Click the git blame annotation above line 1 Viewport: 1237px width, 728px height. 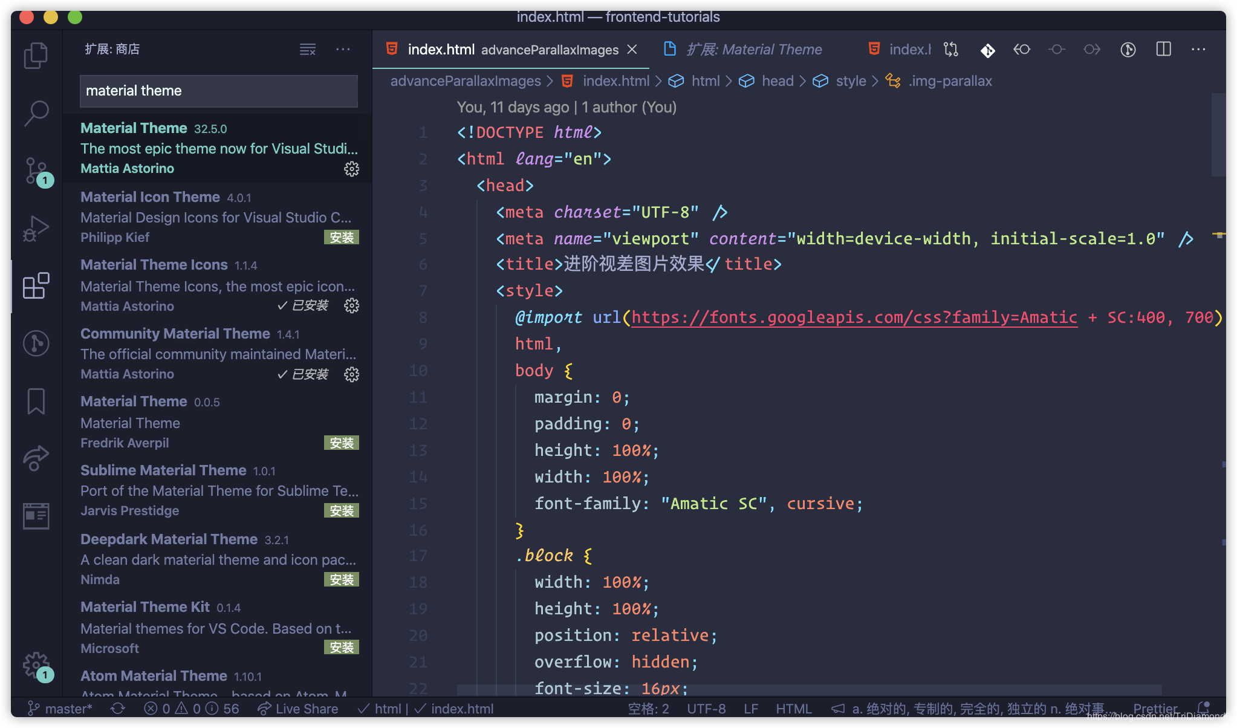click(567, 108)
